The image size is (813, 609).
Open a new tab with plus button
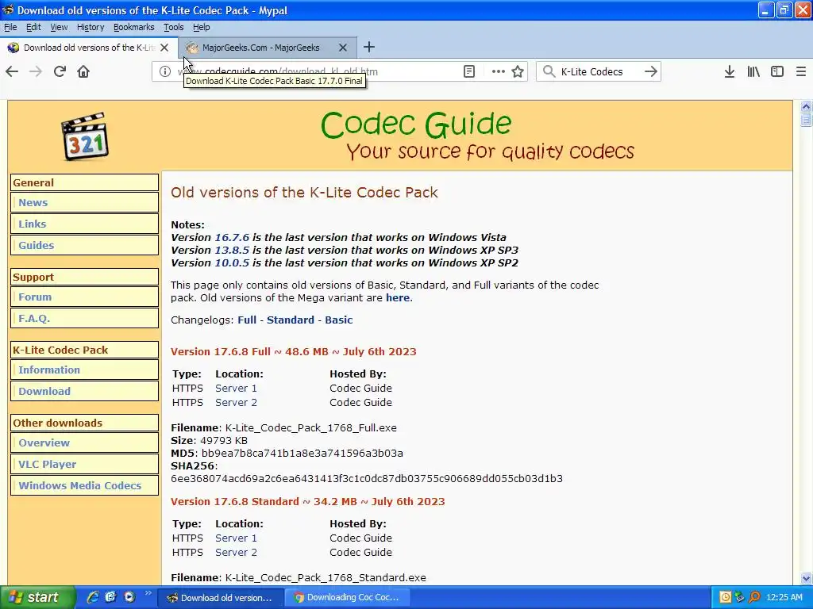click(368, 47)
